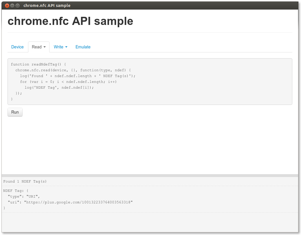Click the 'chrome.nfc.read(device' code line
Viewport: 301px width, 235px height.
[x=73, y=70]
